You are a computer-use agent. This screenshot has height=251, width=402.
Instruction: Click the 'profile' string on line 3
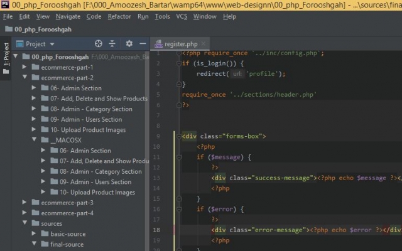point(262,74)
